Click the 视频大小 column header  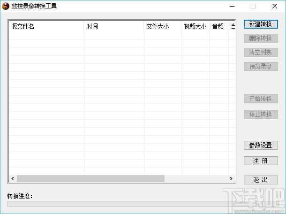196,26
